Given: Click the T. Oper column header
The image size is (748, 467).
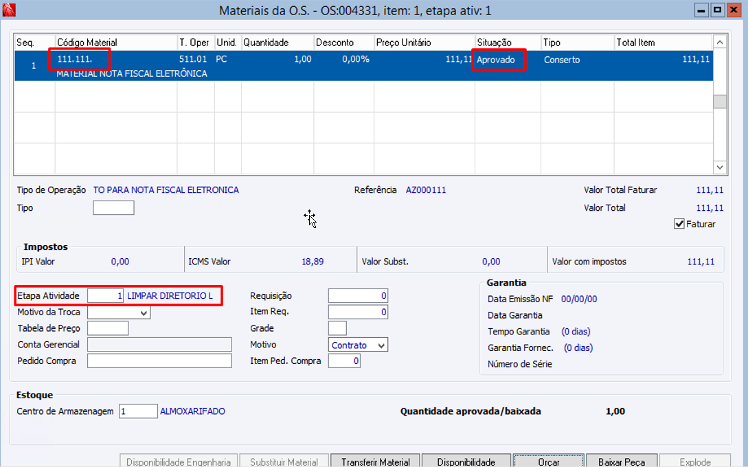Looking at the screenshot, I should click(x=196, y=43).
